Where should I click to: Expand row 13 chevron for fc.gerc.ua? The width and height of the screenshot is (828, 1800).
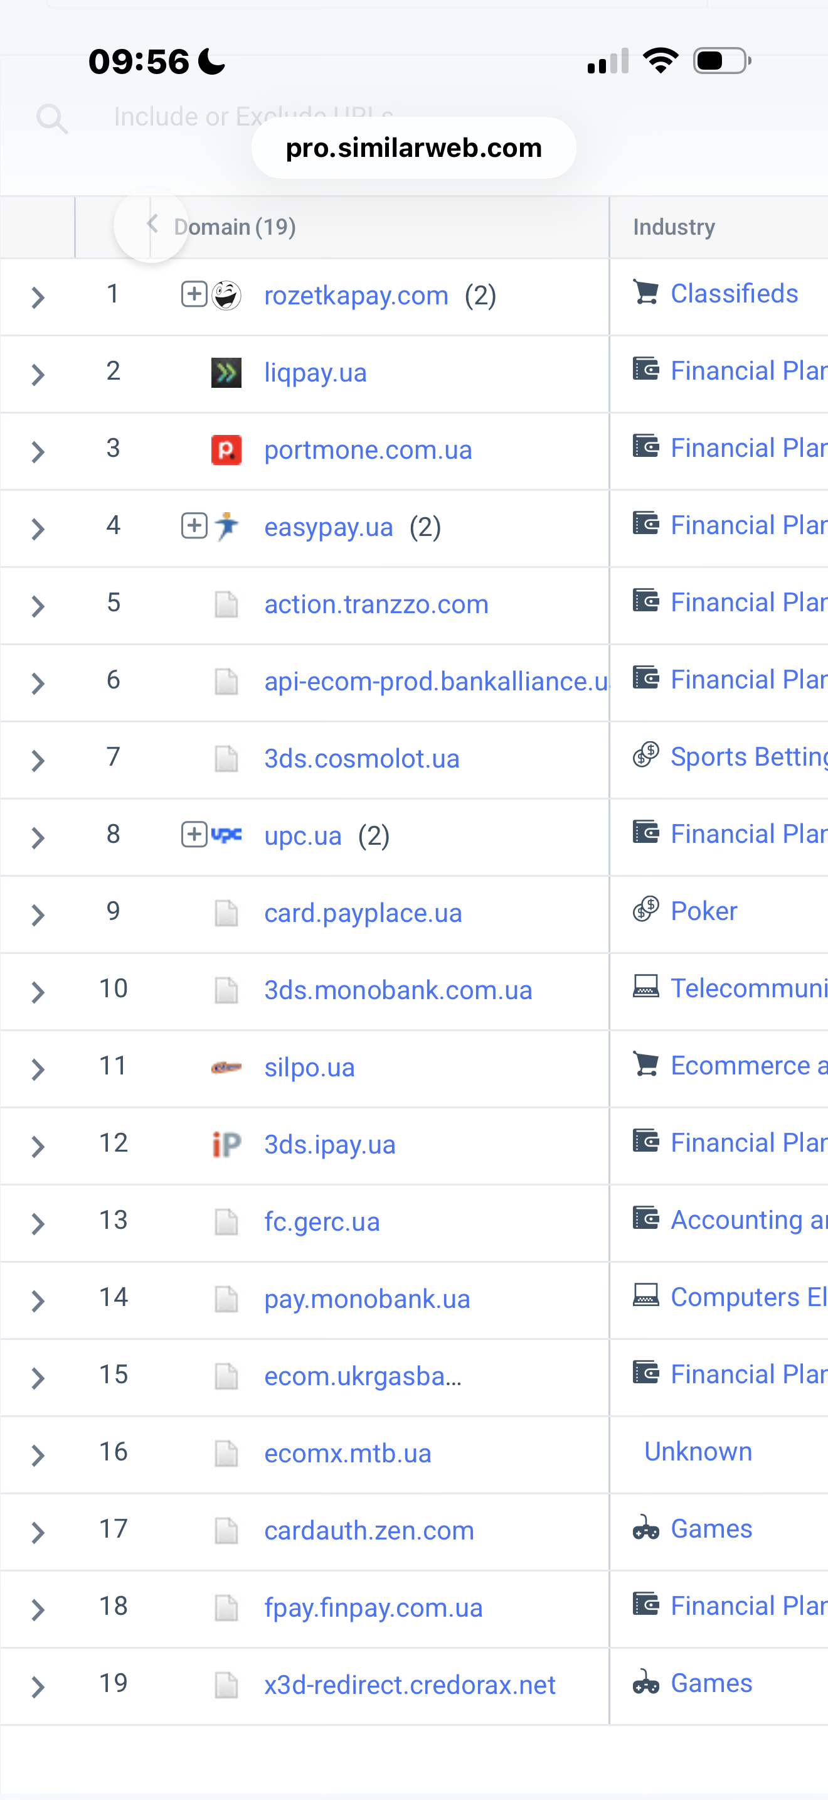(38, 1224)
